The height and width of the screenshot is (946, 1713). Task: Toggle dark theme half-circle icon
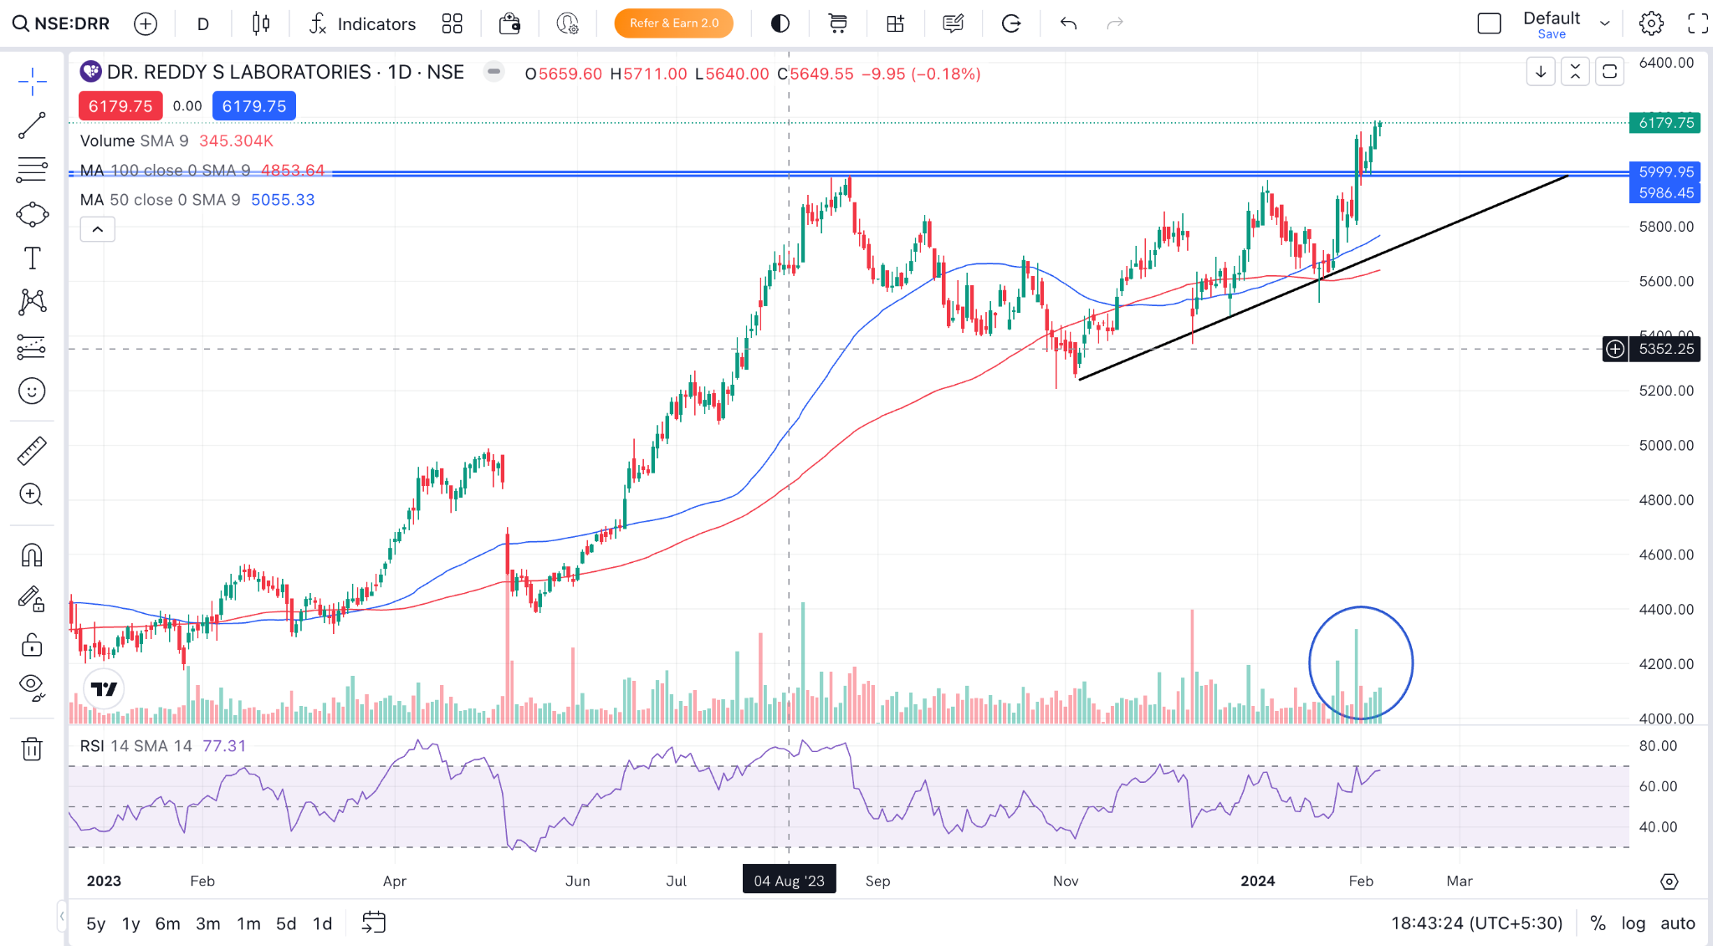[x=780, y=23]
